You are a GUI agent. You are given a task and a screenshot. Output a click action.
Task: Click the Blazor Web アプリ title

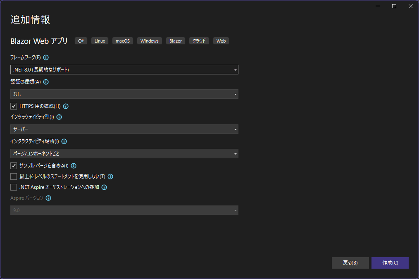click(x=39, y=41)
